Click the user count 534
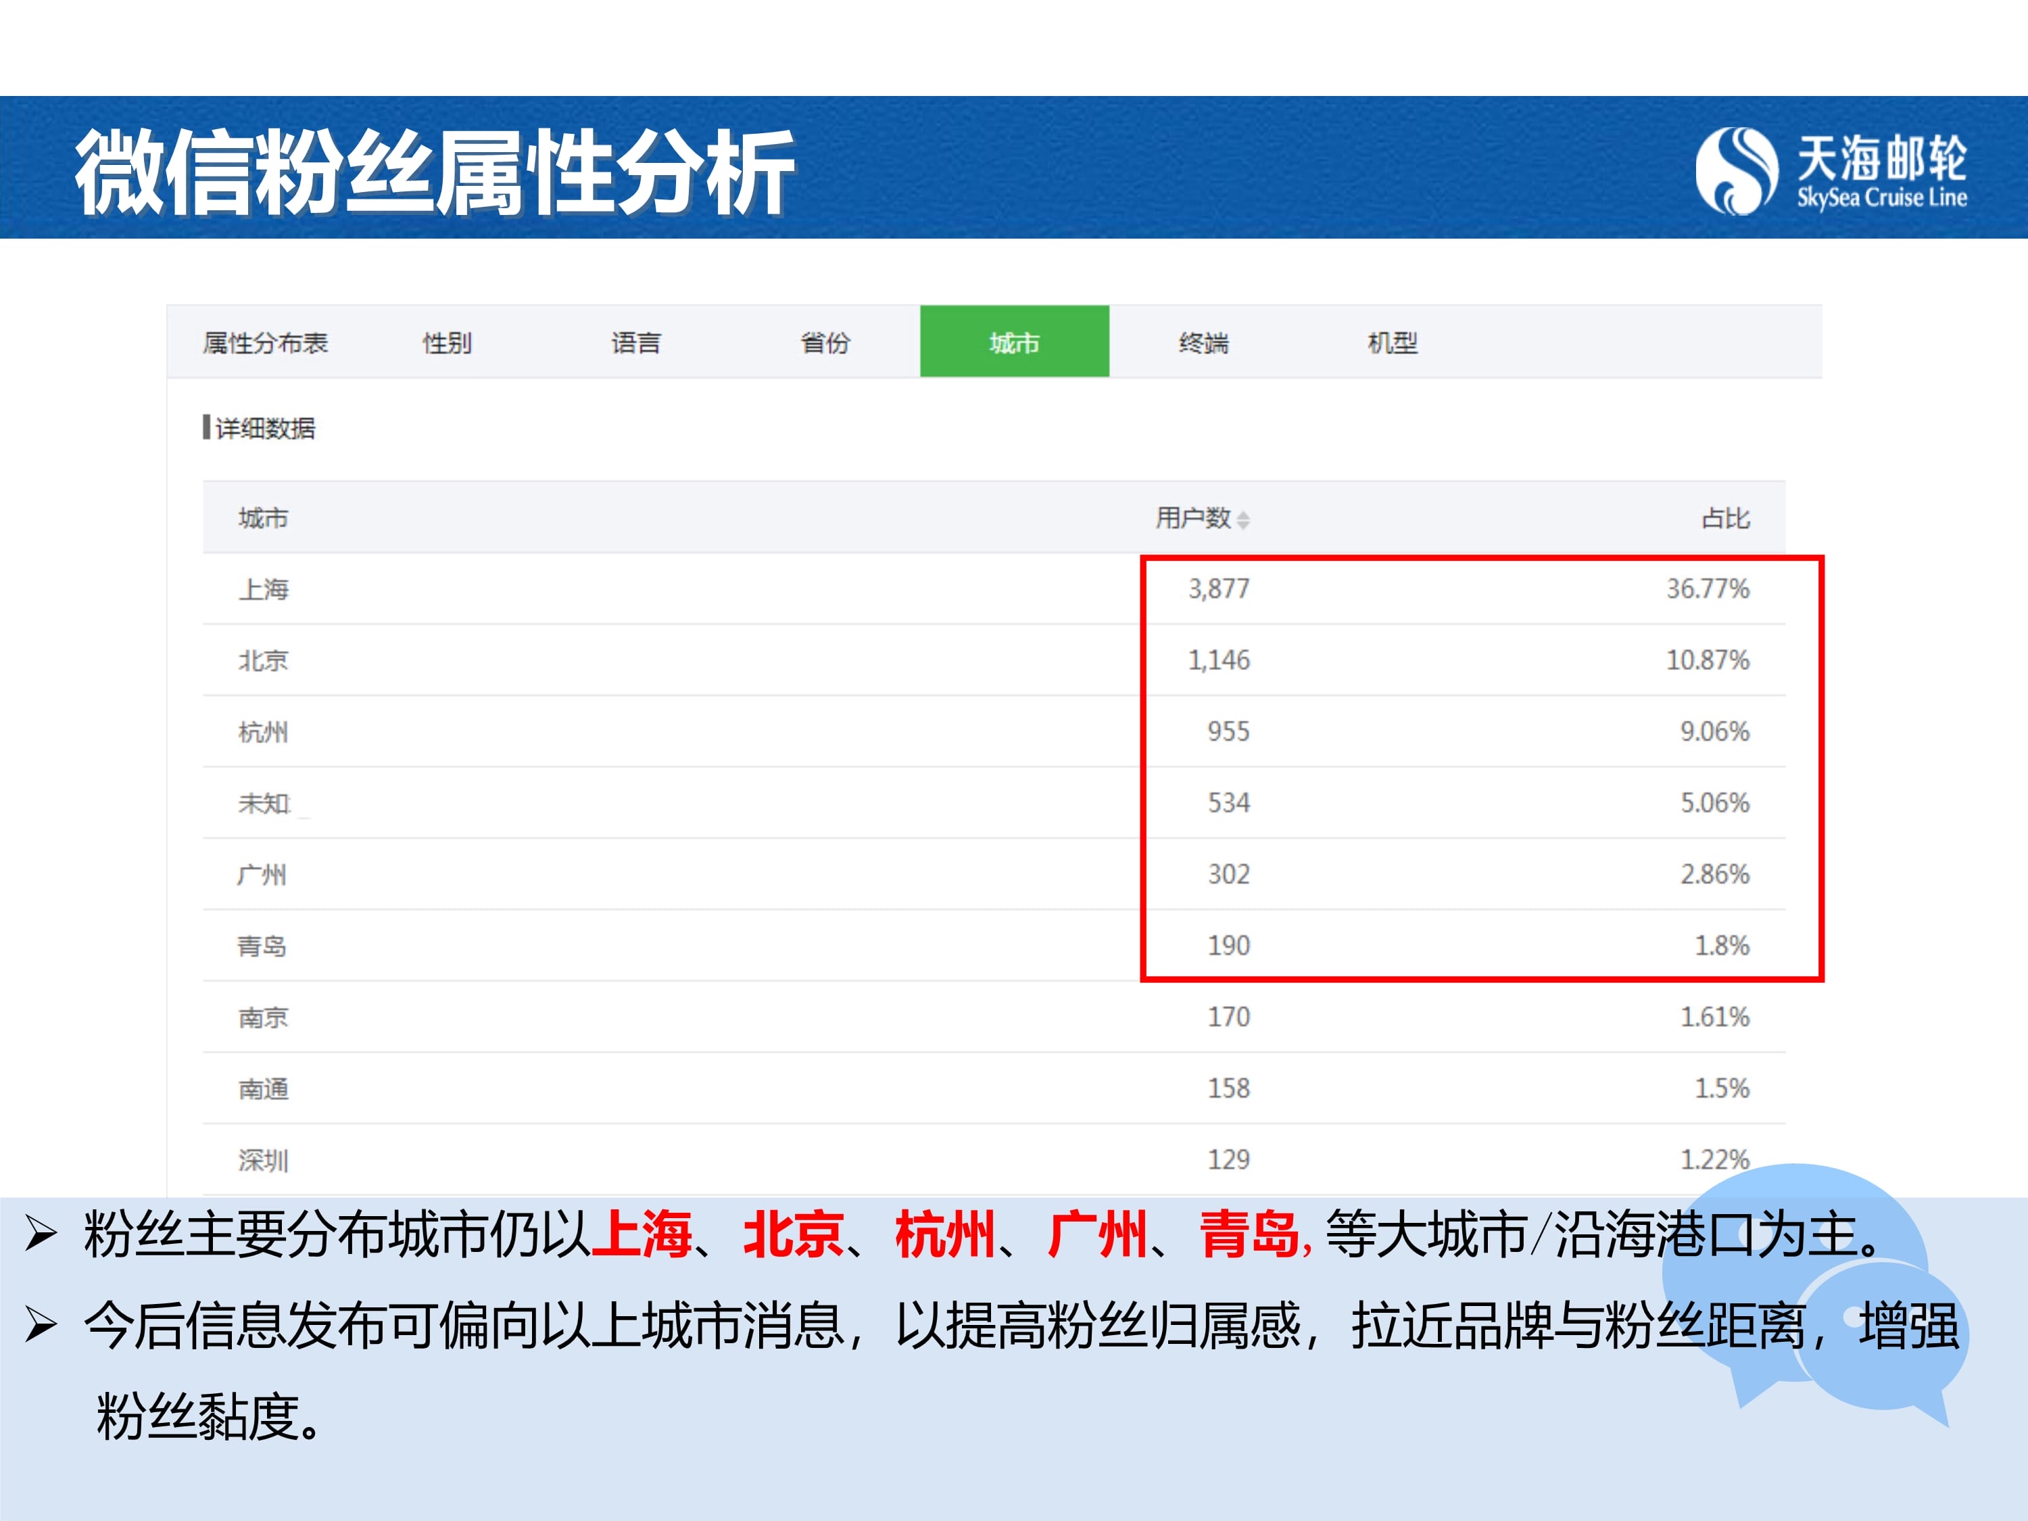 click(1228, 803)
